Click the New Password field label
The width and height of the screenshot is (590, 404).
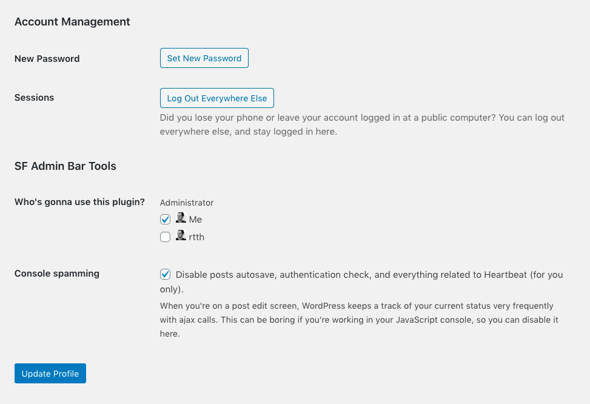pos(47,59)
